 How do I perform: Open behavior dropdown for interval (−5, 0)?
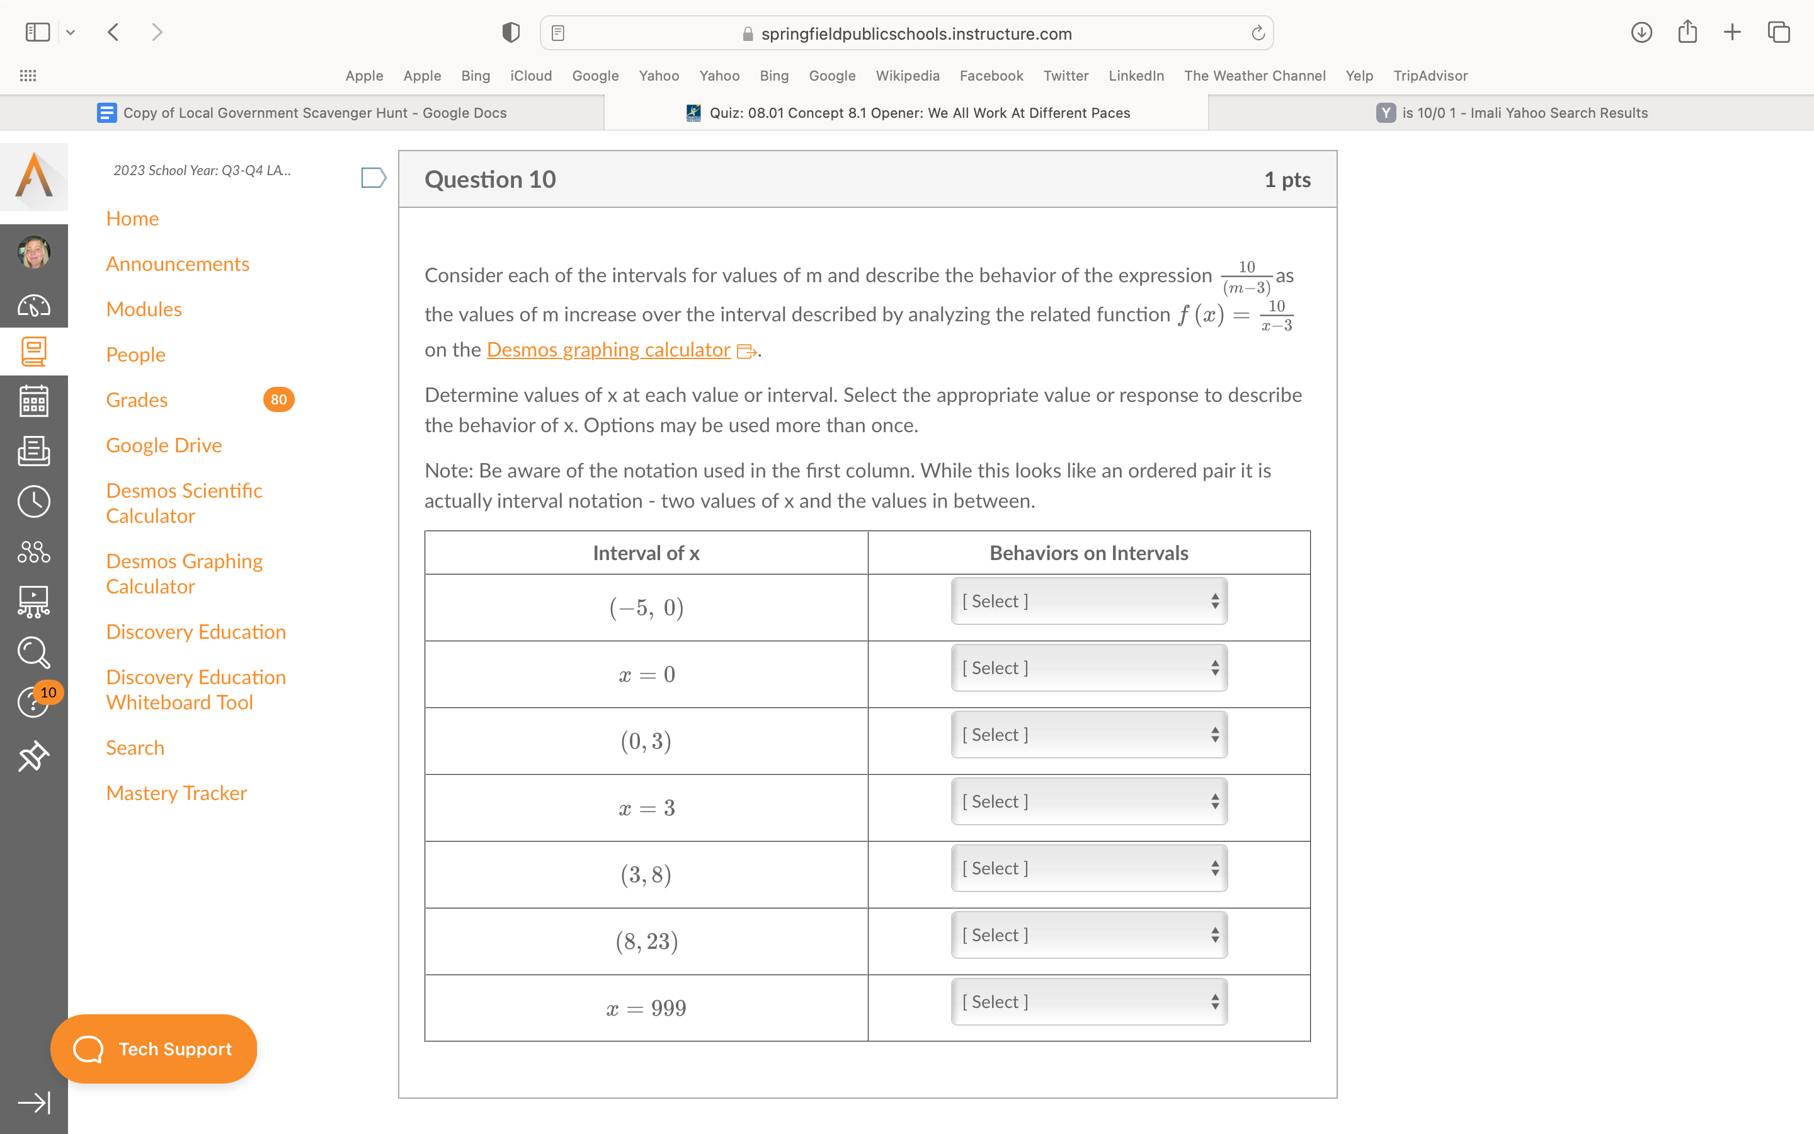[x=1088, y=601]
